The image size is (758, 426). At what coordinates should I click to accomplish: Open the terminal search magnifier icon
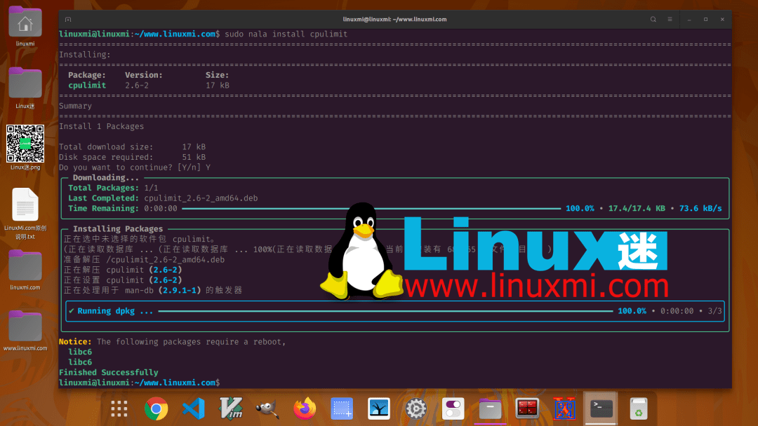[x=653, y=19]
